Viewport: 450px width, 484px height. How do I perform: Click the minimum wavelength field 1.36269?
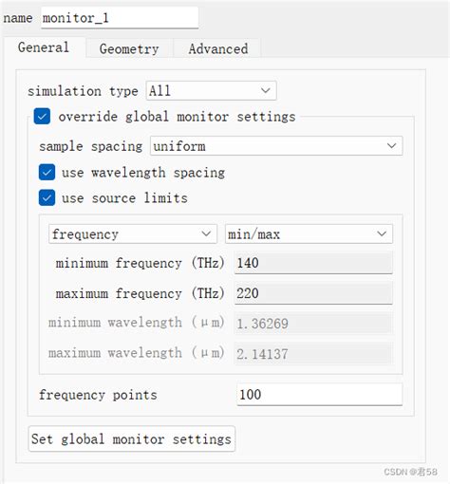[x=313, y=324]
